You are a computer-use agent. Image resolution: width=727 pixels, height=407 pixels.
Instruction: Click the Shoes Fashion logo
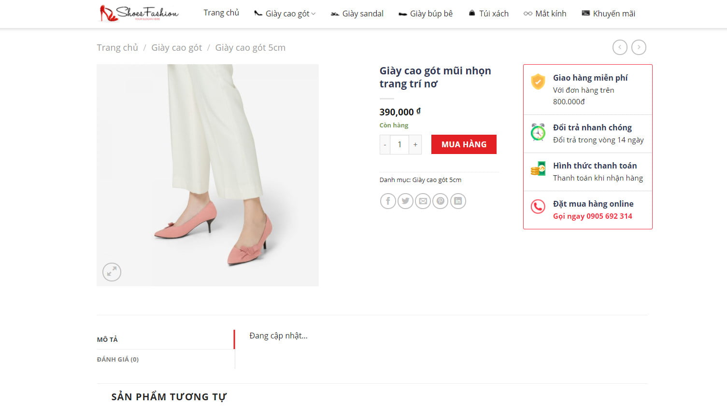click(x=139, y=13)
